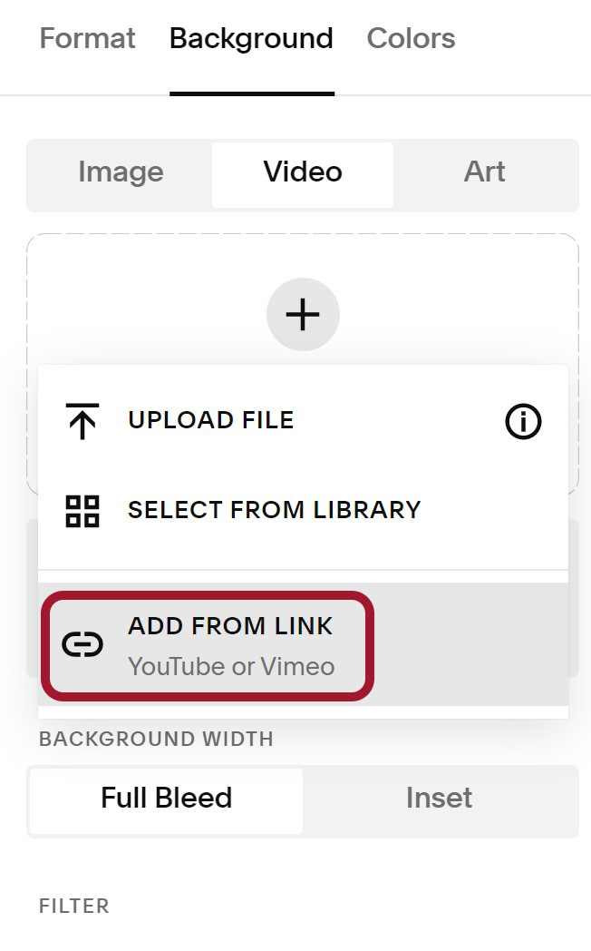Click the plus icon to add video
Screen dimensions: 591x951
tap(303, 314)
